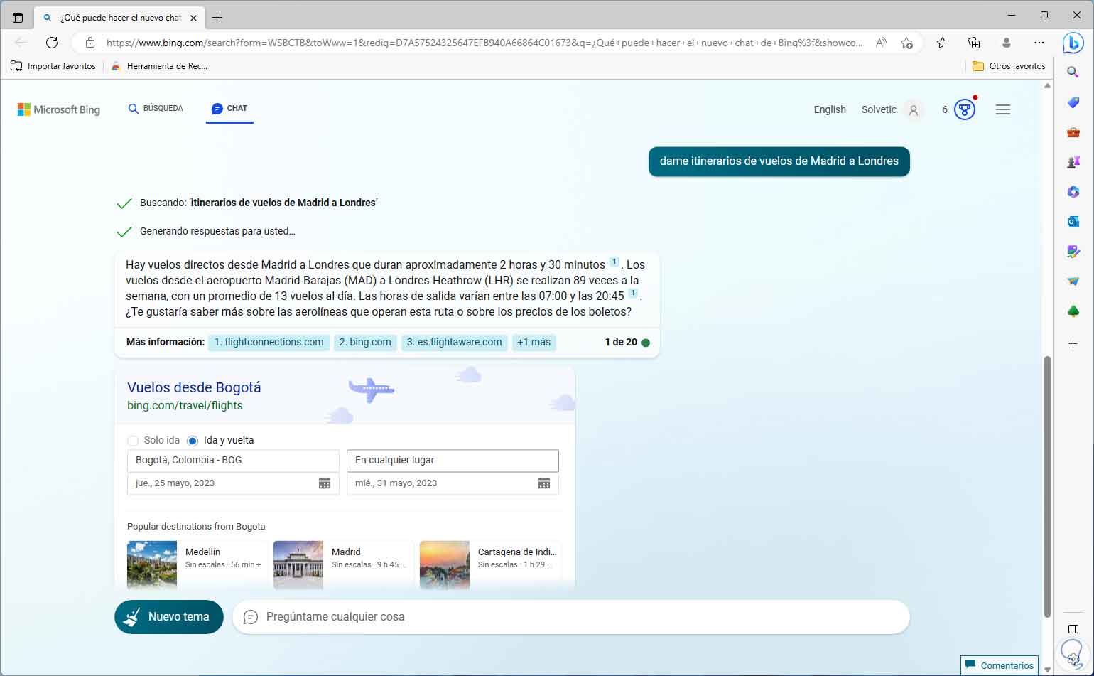
Task: Select the Ida y vuelta option
Action: point(193,441)
